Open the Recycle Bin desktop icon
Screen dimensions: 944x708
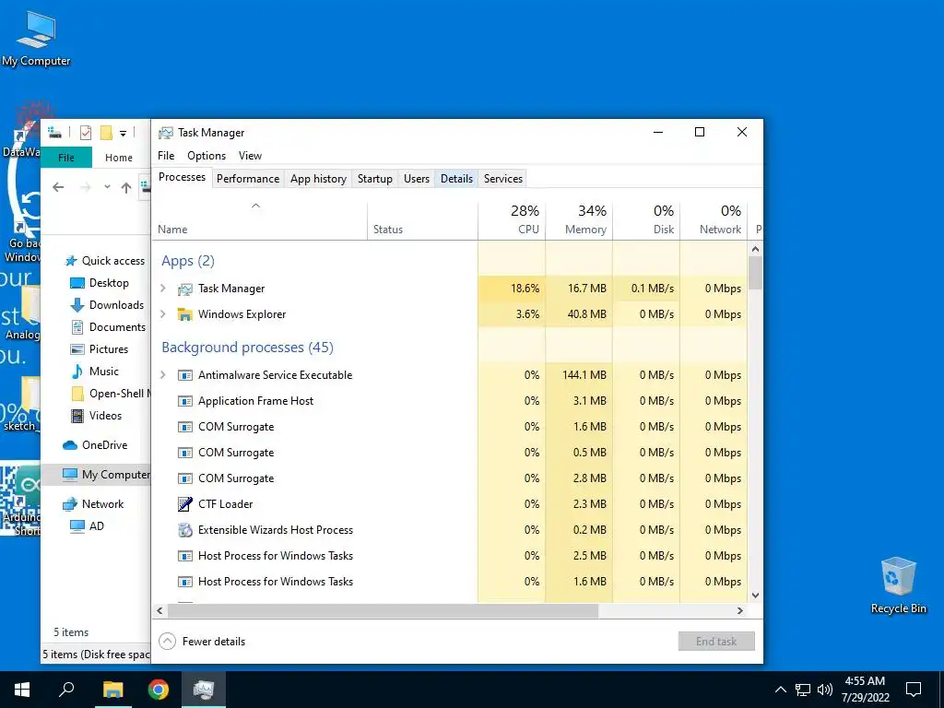[898, 585]
